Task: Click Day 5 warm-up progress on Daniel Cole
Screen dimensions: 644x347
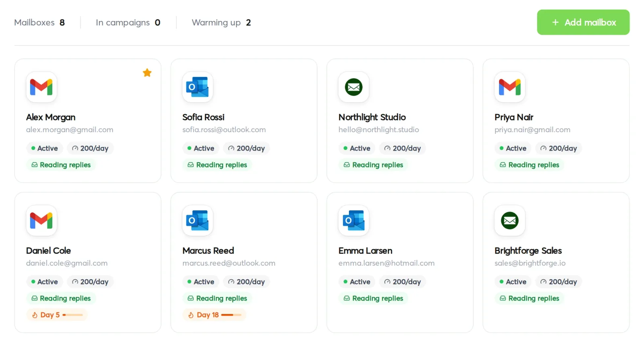Action: [x=57, y=315]
